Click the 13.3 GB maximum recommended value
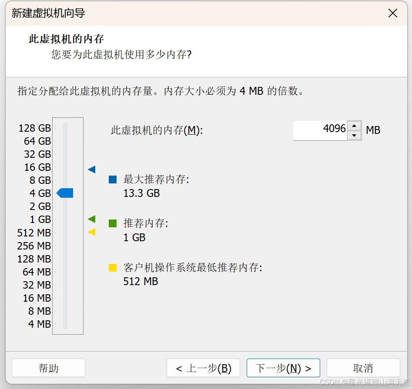 pos(142,193)
